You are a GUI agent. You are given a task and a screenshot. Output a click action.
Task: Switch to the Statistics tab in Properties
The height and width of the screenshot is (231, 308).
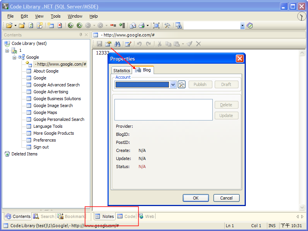pos(122,71)
